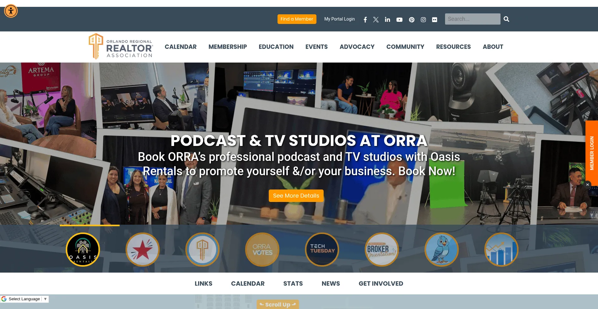Viewport: 598px width, 309px height.
Task: Select the Broker Orientation slide circle
Action: pos(382,250)
